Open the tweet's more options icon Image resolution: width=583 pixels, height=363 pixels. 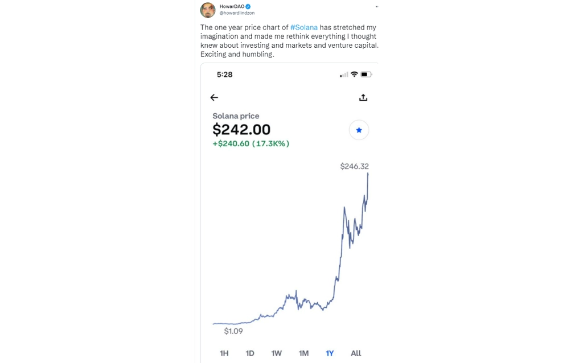click(377, 7)
